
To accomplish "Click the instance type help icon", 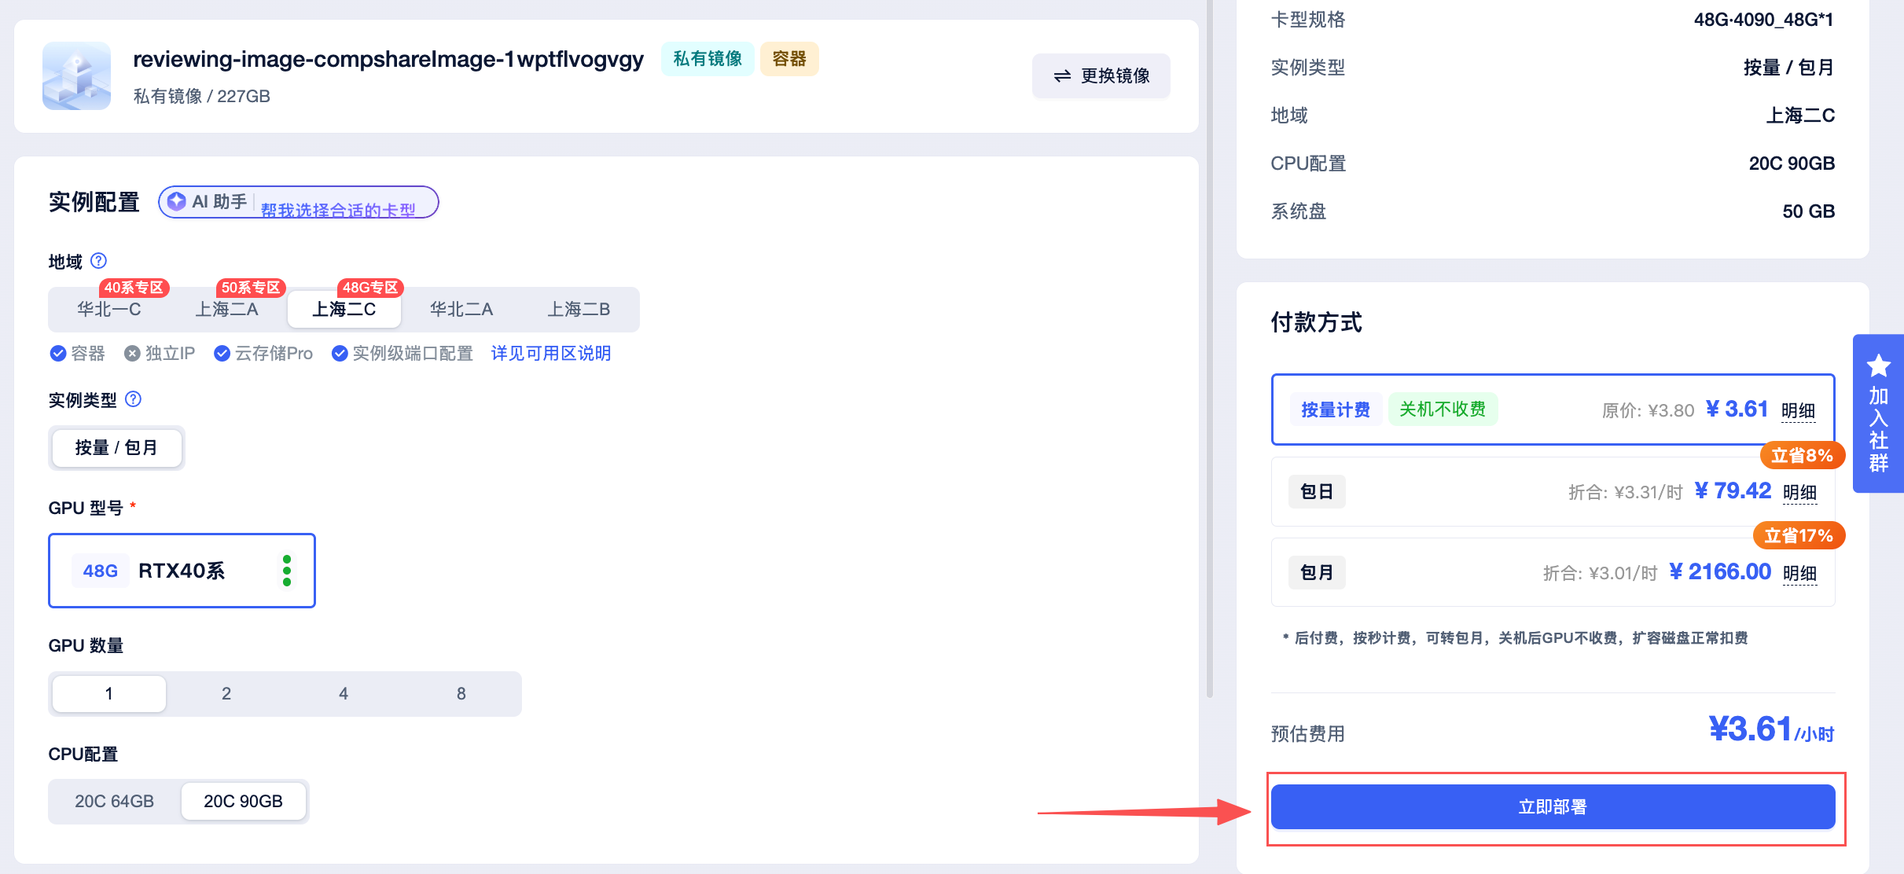I will coord(134,399).
